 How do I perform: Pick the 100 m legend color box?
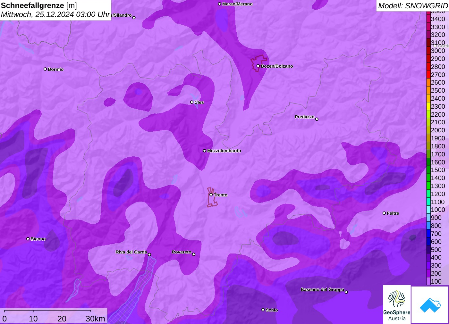(428, 281)
